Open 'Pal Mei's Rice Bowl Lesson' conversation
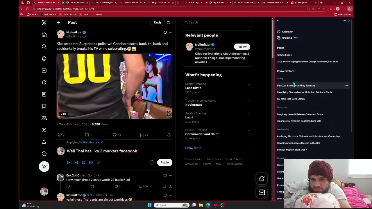 point(291,99)
